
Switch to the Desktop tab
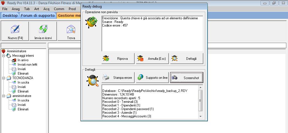pyautogui.click(x=10, y=16)
